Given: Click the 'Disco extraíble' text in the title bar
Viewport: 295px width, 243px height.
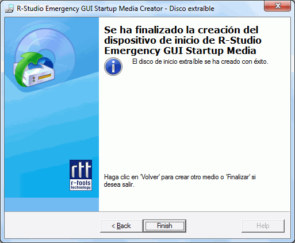Looking at the screenshot, I should [191, 9].
